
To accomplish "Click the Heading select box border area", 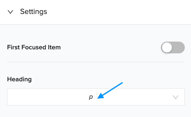I will click(96, 97).
